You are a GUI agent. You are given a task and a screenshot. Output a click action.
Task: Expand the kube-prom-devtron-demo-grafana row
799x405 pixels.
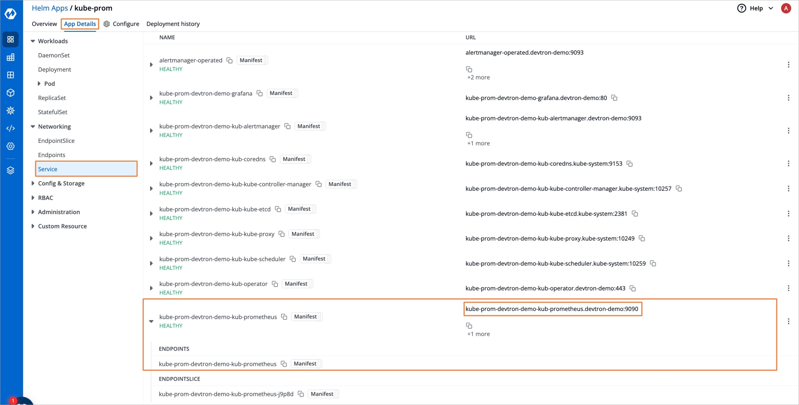[151, 98]
